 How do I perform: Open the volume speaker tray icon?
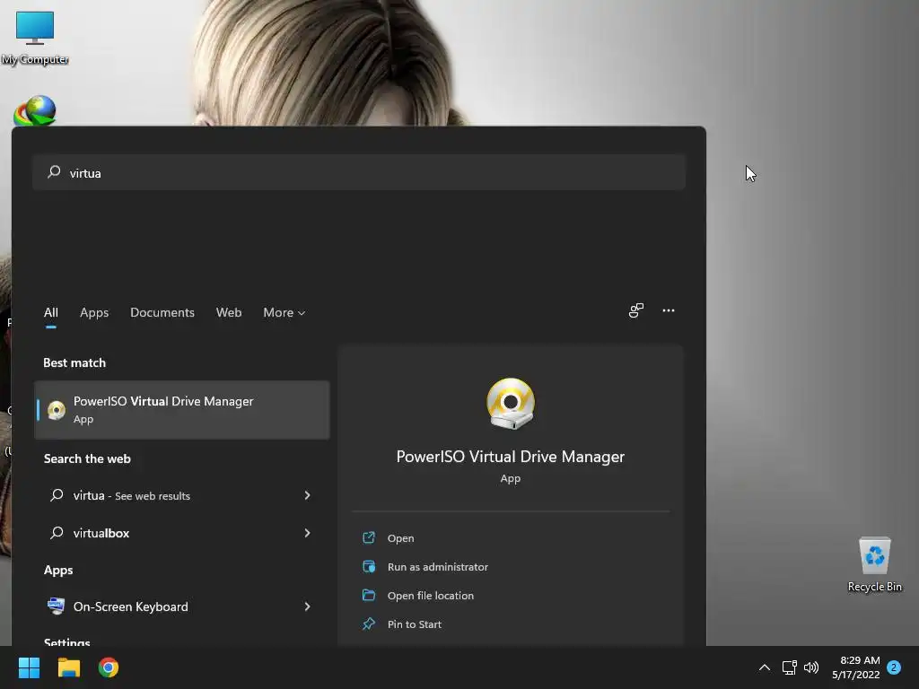click(x=811, y=667)
